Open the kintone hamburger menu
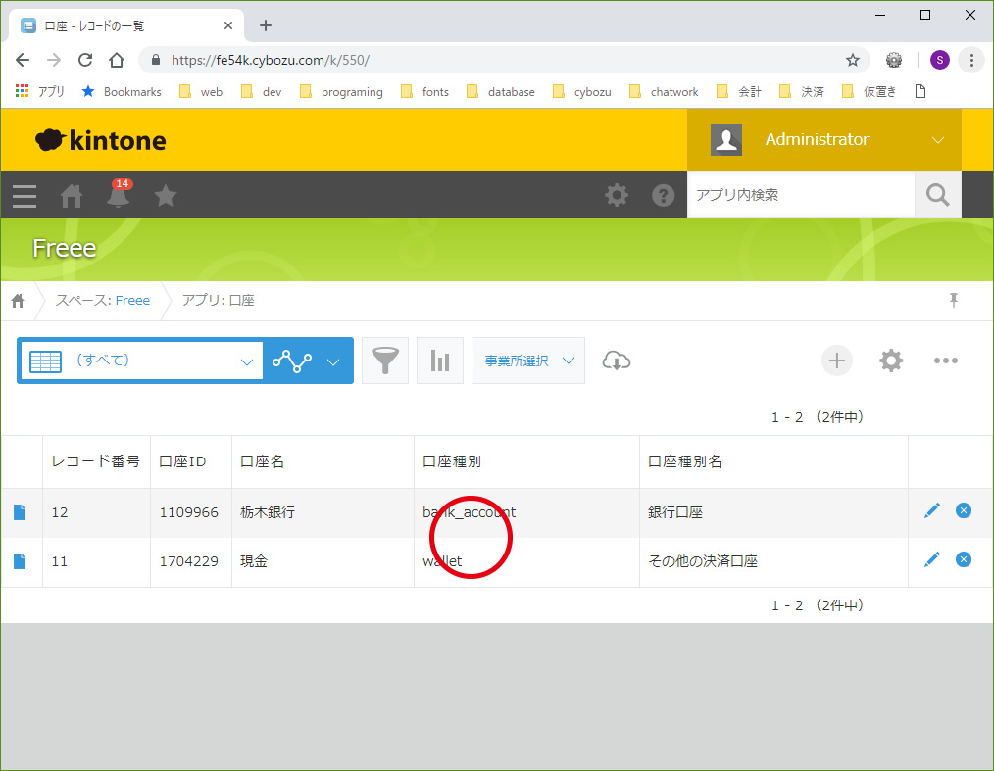 point(25,196)
